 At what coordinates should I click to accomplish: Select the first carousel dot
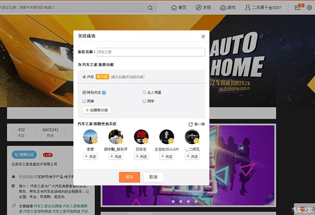[x=173, y=201]
